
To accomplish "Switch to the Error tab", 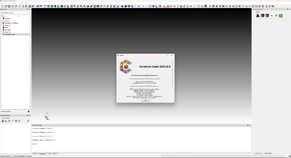I will click(49, 153).
